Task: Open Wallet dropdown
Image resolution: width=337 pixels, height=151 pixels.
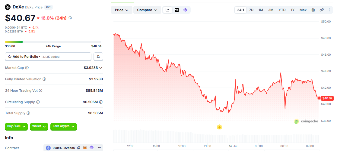Action: click(39, 126)
